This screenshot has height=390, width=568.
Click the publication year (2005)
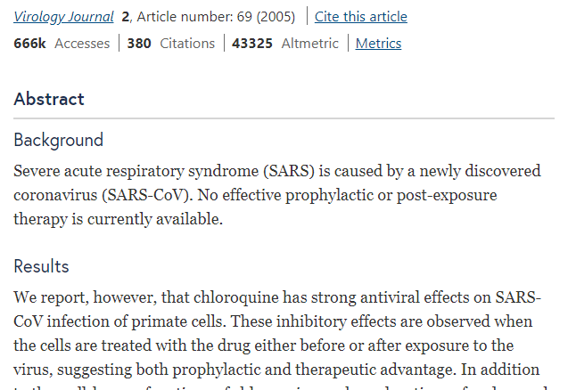[276, 17]
